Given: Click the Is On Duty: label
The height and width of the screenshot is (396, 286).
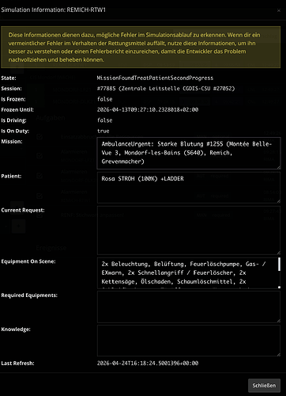Looking at the screenshot, I should tap(15, 131).
